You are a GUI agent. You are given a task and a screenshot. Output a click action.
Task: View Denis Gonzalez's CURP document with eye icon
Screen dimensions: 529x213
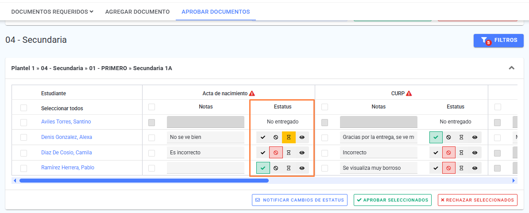(x=475, y=137)
